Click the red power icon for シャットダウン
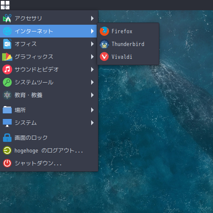Viewport: 213px width, 213px height. pyautogui.click(x=7, y=163)
